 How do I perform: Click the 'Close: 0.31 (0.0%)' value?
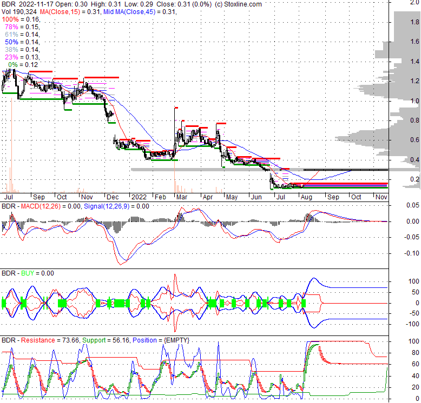tap(184, 4)
